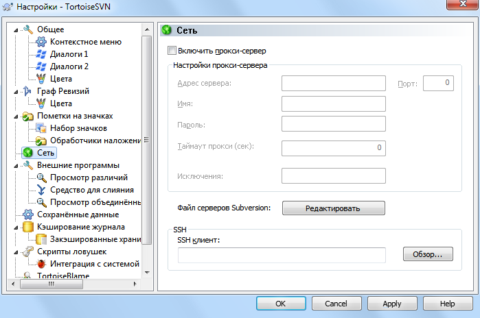This screenshot has height=318, width=480.
Task: Click the Набор значков icon
Action: [41, 128]
